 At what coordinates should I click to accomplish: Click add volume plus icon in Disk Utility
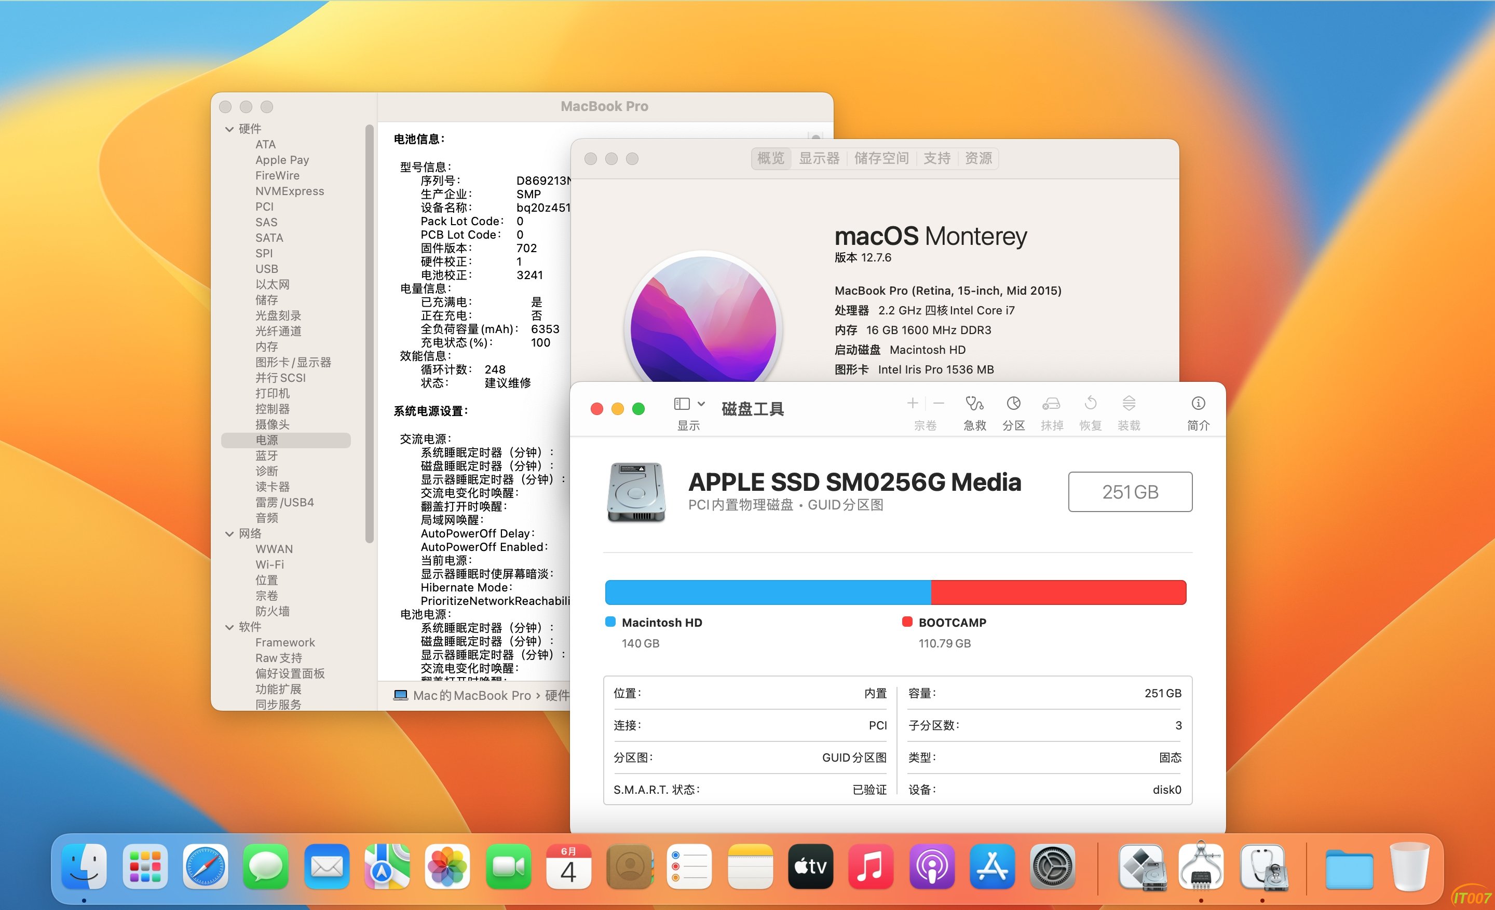click(x=912, y=403)
